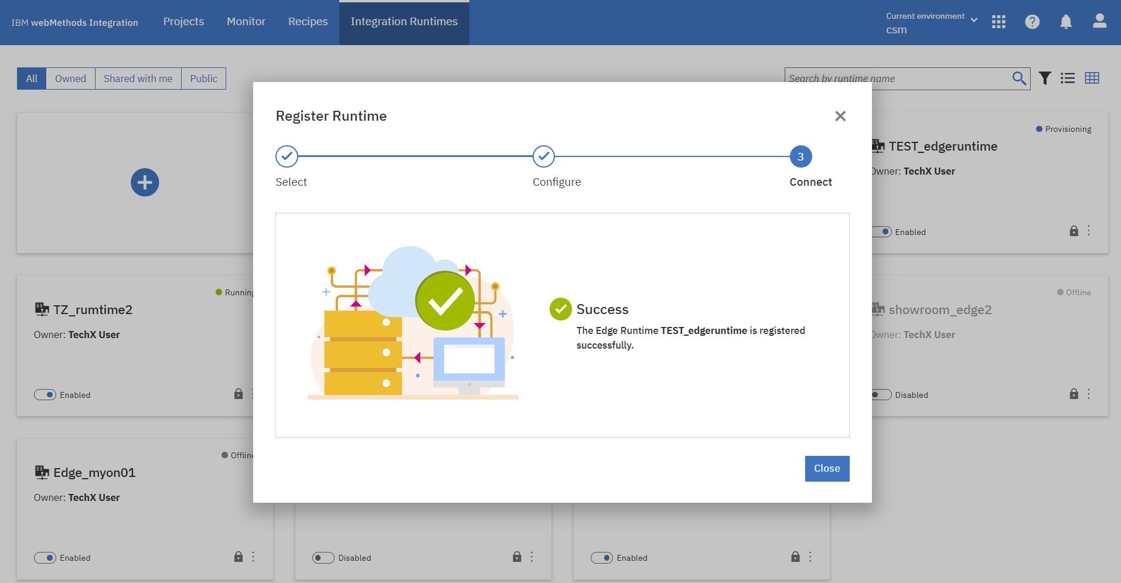Disable the Edge_myon01 runtime toggle
Viewport: 1121px width, 583px height.
point(45,557)
